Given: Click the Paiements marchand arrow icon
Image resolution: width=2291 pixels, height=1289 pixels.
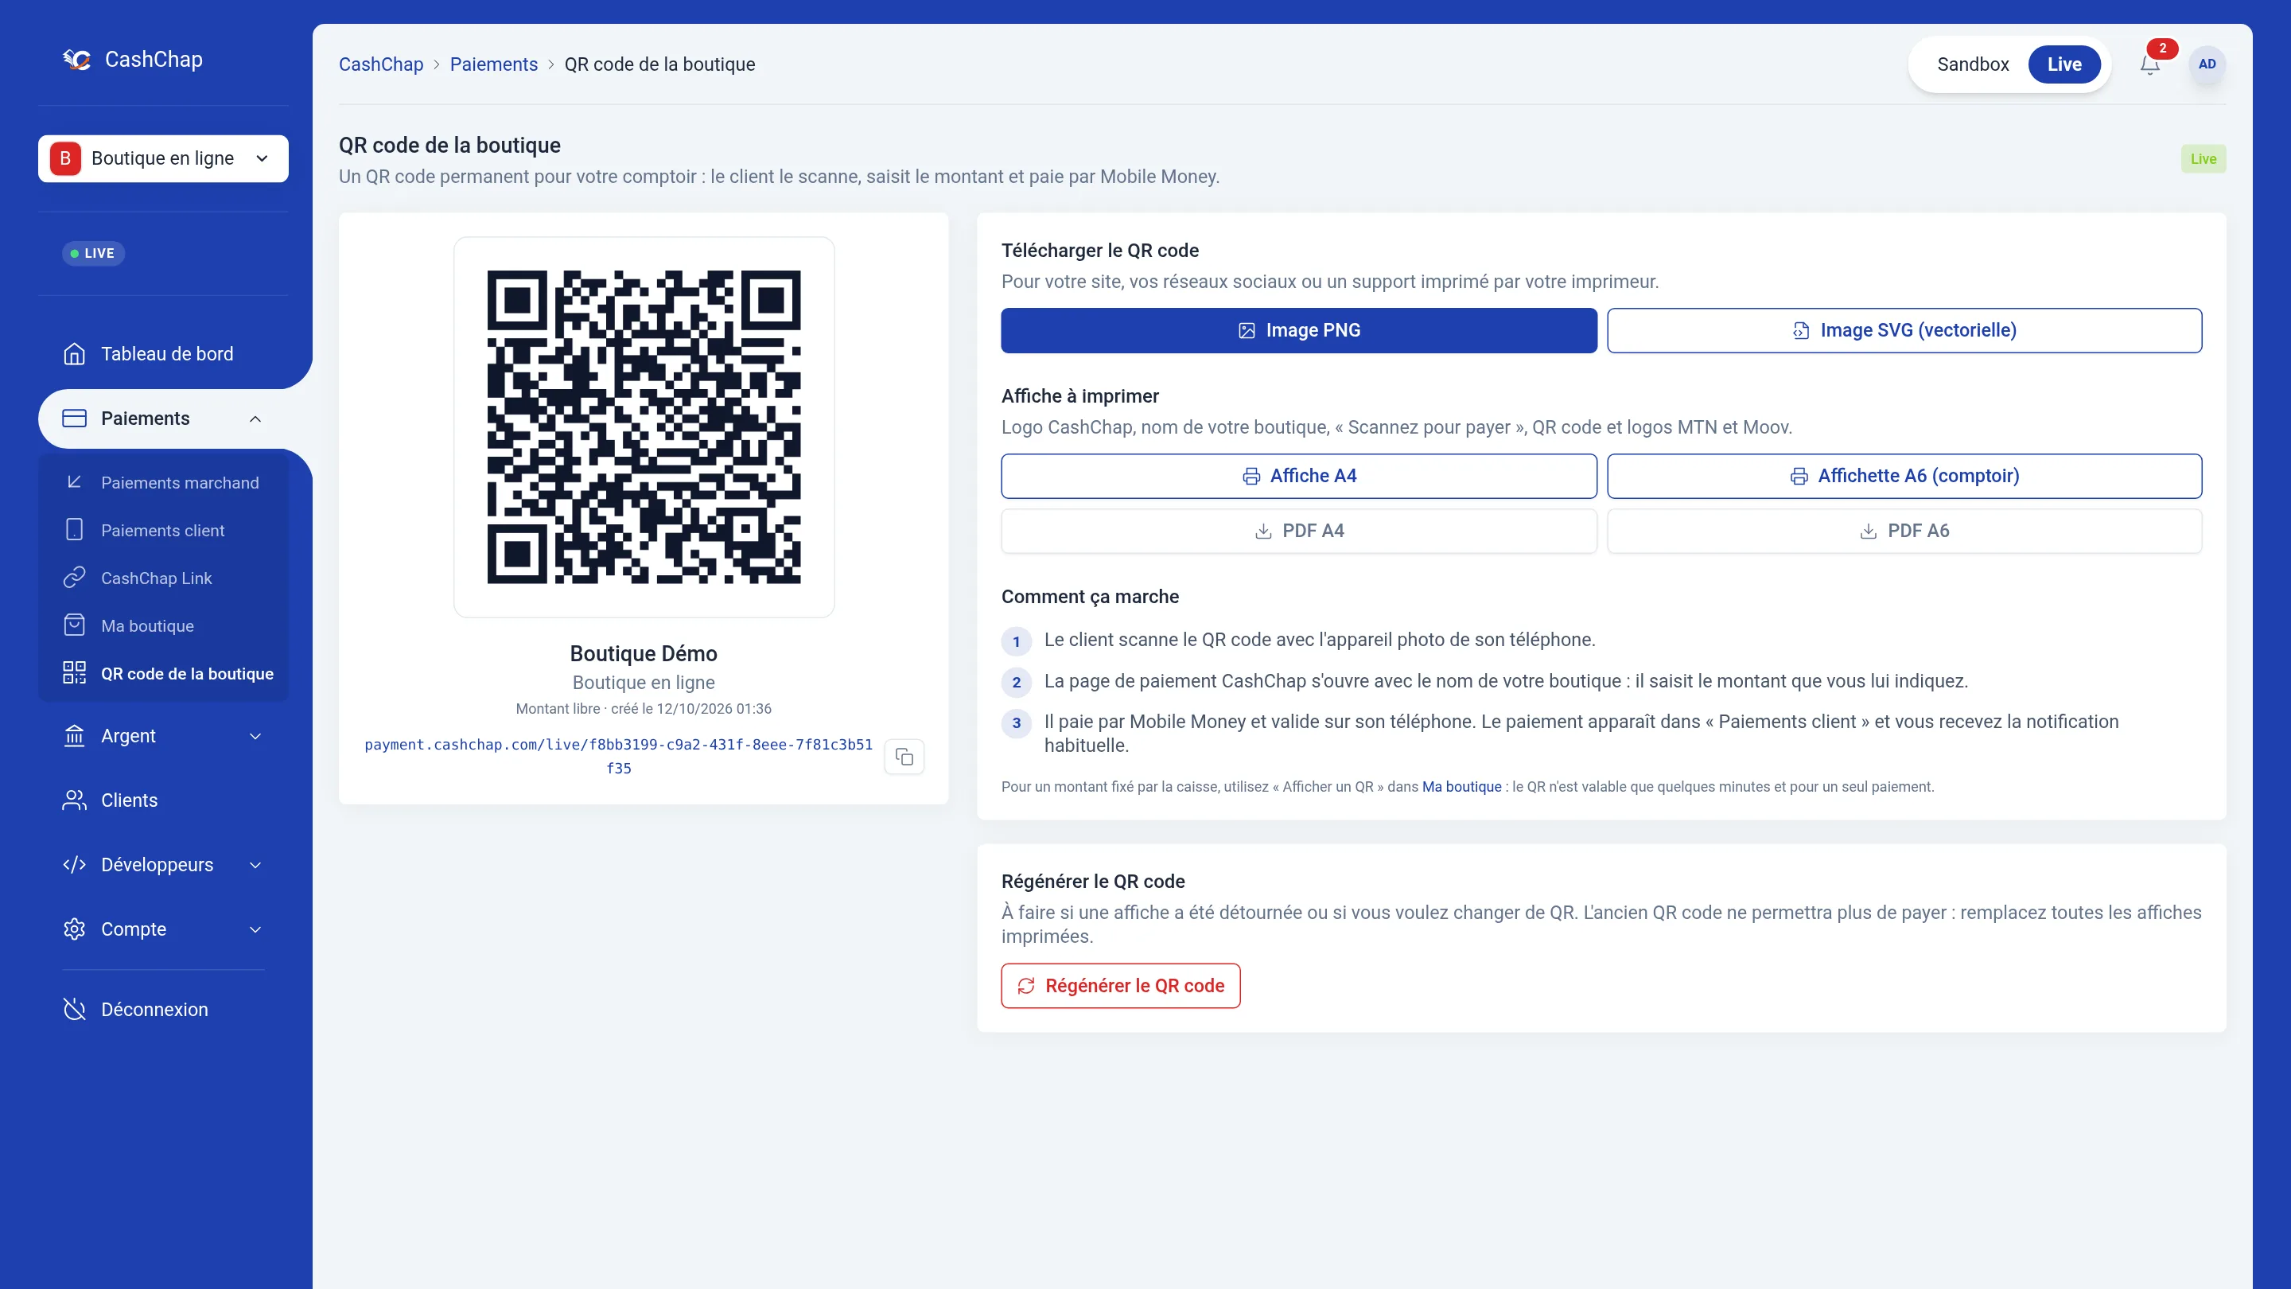Looking at the screenshot, I should click(x=75, y=482).
